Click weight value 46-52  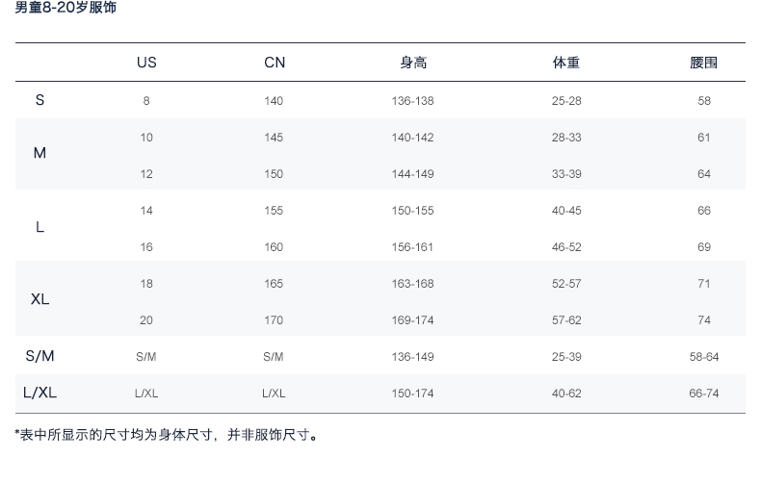point(566,247)
